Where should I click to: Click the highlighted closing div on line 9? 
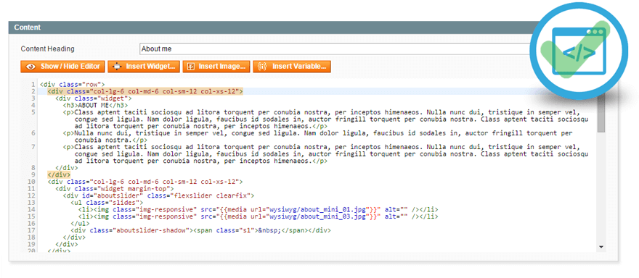click(59, 174)
